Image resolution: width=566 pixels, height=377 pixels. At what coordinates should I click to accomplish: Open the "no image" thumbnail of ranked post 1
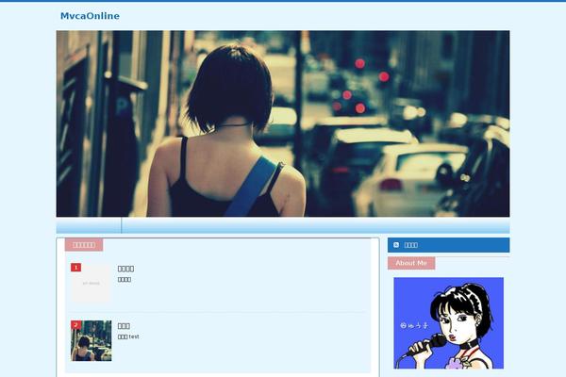click(91, 283)
